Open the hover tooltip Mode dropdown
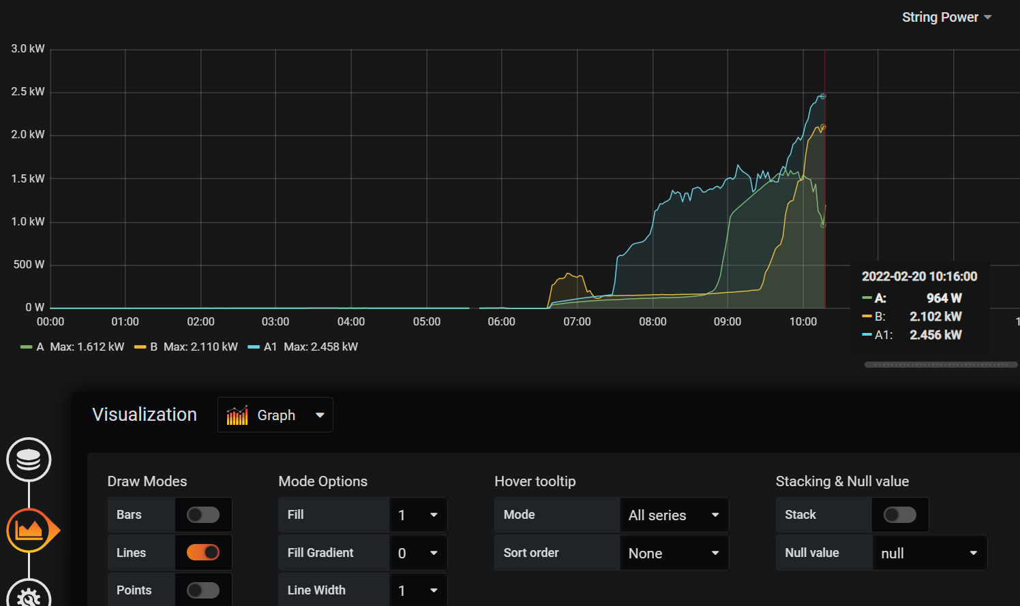Image resolution: width=1020 pixels, height=606 pixels. [674, 515]
